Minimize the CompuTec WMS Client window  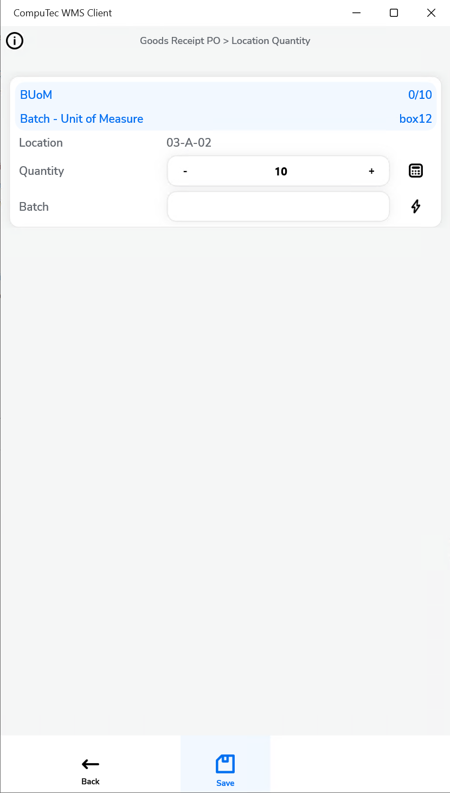(x=356, y=13)
